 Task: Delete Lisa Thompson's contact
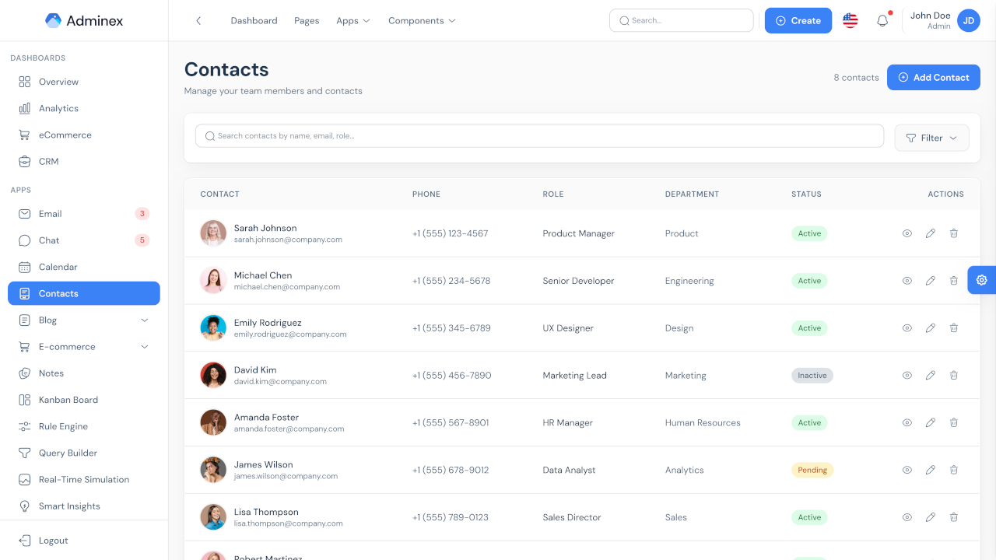[x=954, y=517]
